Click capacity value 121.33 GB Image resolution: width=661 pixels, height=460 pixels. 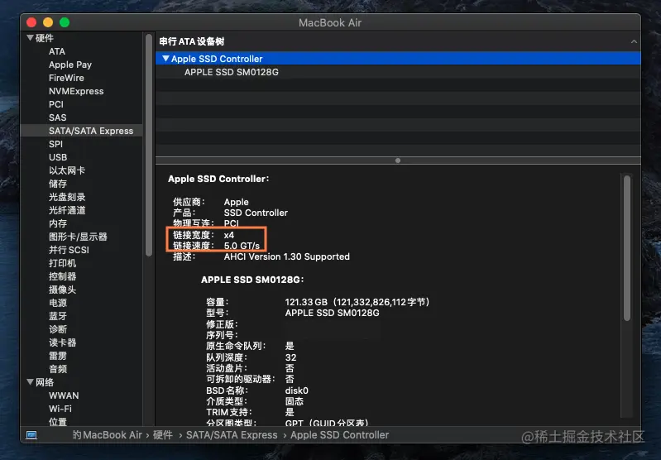[306, 302]
